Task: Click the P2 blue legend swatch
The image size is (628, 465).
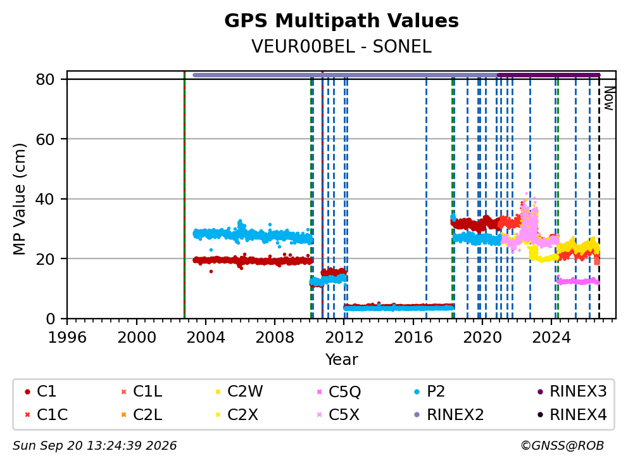Action: tap(417, 392)
